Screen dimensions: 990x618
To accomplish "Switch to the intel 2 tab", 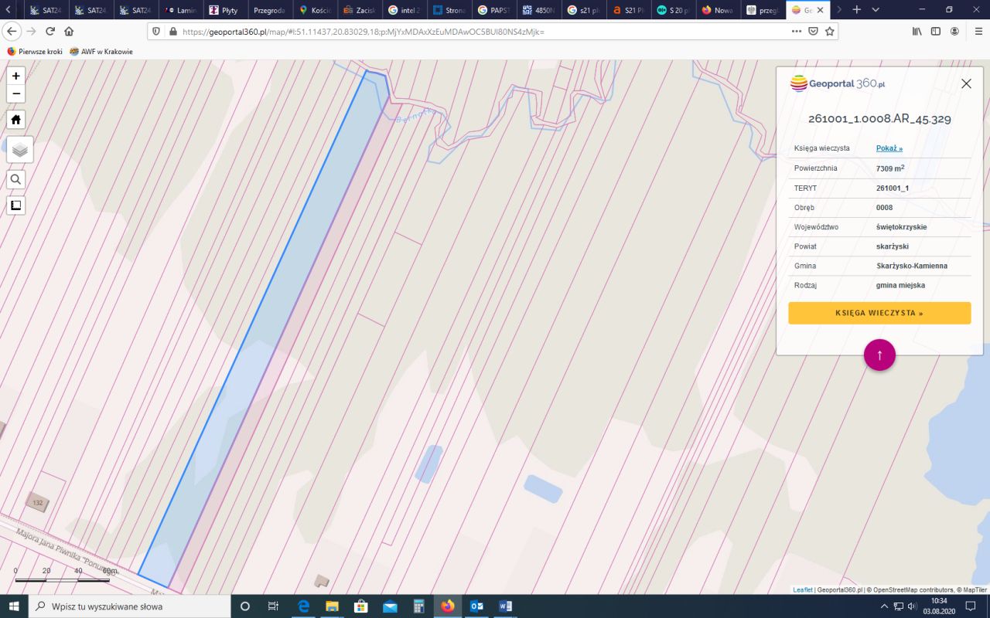I will pos(405,10).
